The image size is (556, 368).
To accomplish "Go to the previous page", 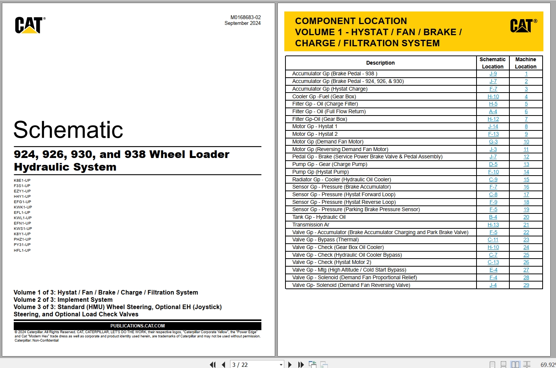I will click(x=224, y=365).
